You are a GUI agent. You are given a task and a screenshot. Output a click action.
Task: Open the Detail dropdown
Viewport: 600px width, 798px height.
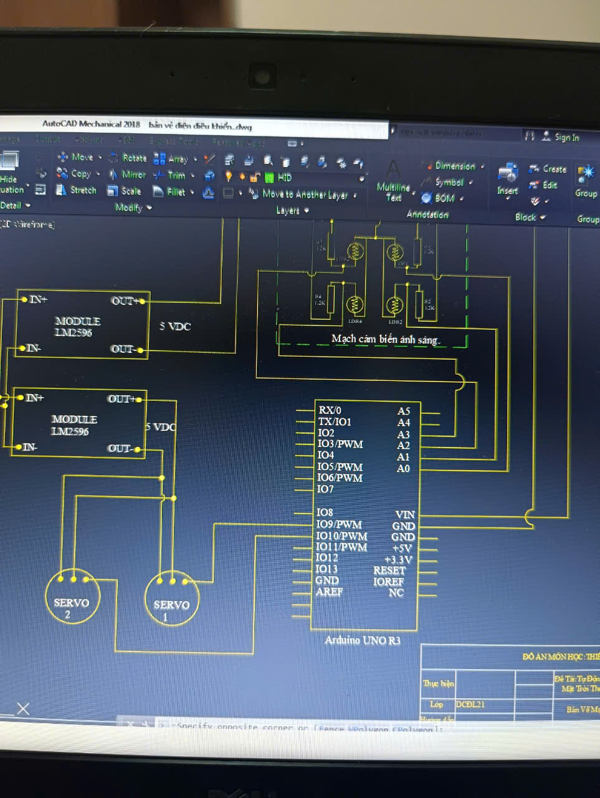coord(14,205)
